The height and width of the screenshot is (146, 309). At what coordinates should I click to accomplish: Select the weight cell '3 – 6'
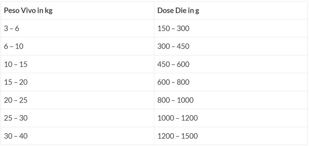(x=77, y=28)
